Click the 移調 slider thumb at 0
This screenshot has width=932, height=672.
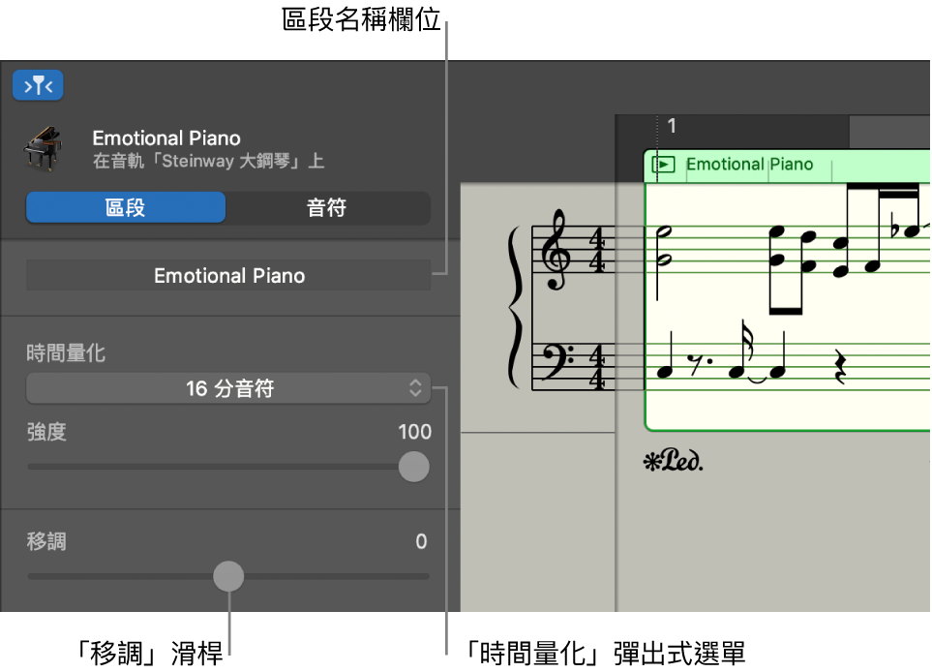pyautogui.click(x=228, y=576)
